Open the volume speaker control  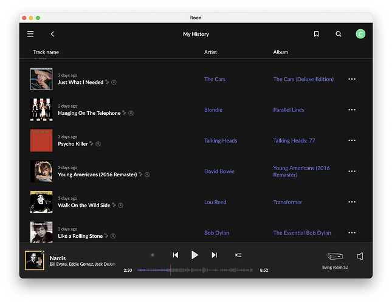[360, 256]
